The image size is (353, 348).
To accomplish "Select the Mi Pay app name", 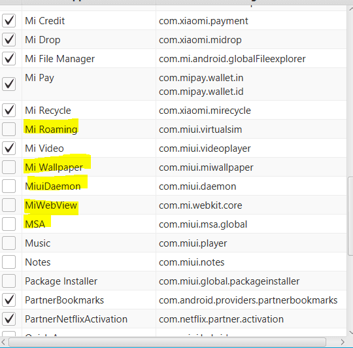I will click(39, 78).
